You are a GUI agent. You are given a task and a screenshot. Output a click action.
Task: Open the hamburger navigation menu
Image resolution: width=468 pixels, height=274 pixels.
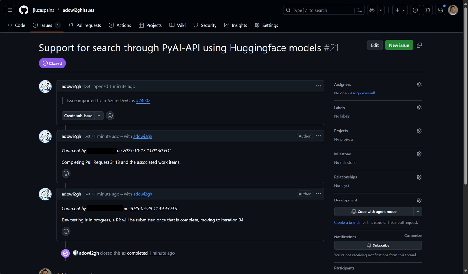[x=10, y=10]
